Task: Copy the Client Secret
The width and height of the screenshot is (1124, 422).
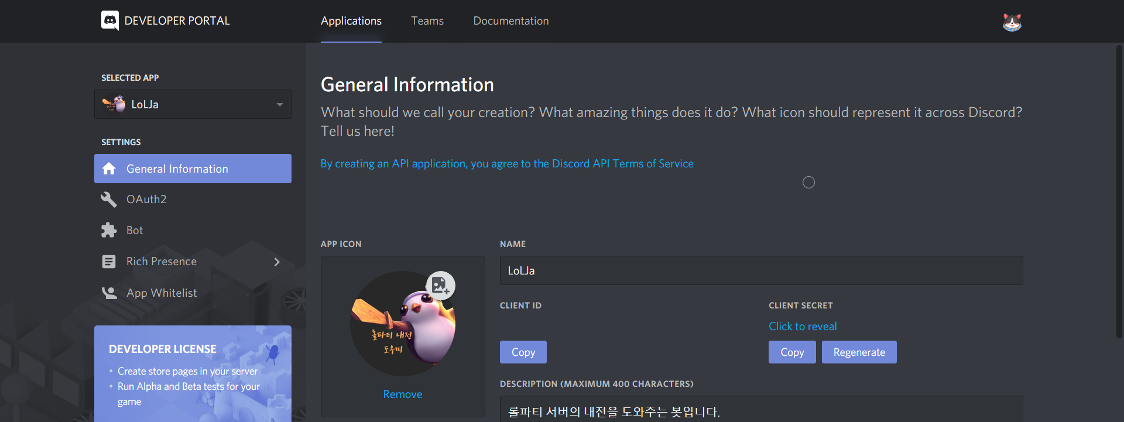Action: coord(792,352)
